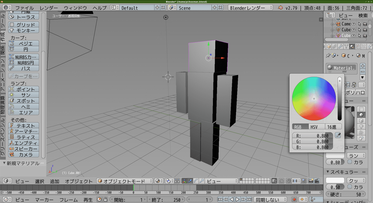Click the Path curve button (パス)
Screen dimensions: 373x203
(x=24, y=68)
